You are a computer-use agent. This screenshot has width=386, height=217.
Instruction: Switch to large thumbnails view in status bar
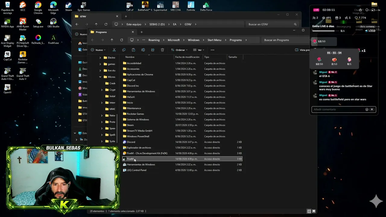coord(314,211)
